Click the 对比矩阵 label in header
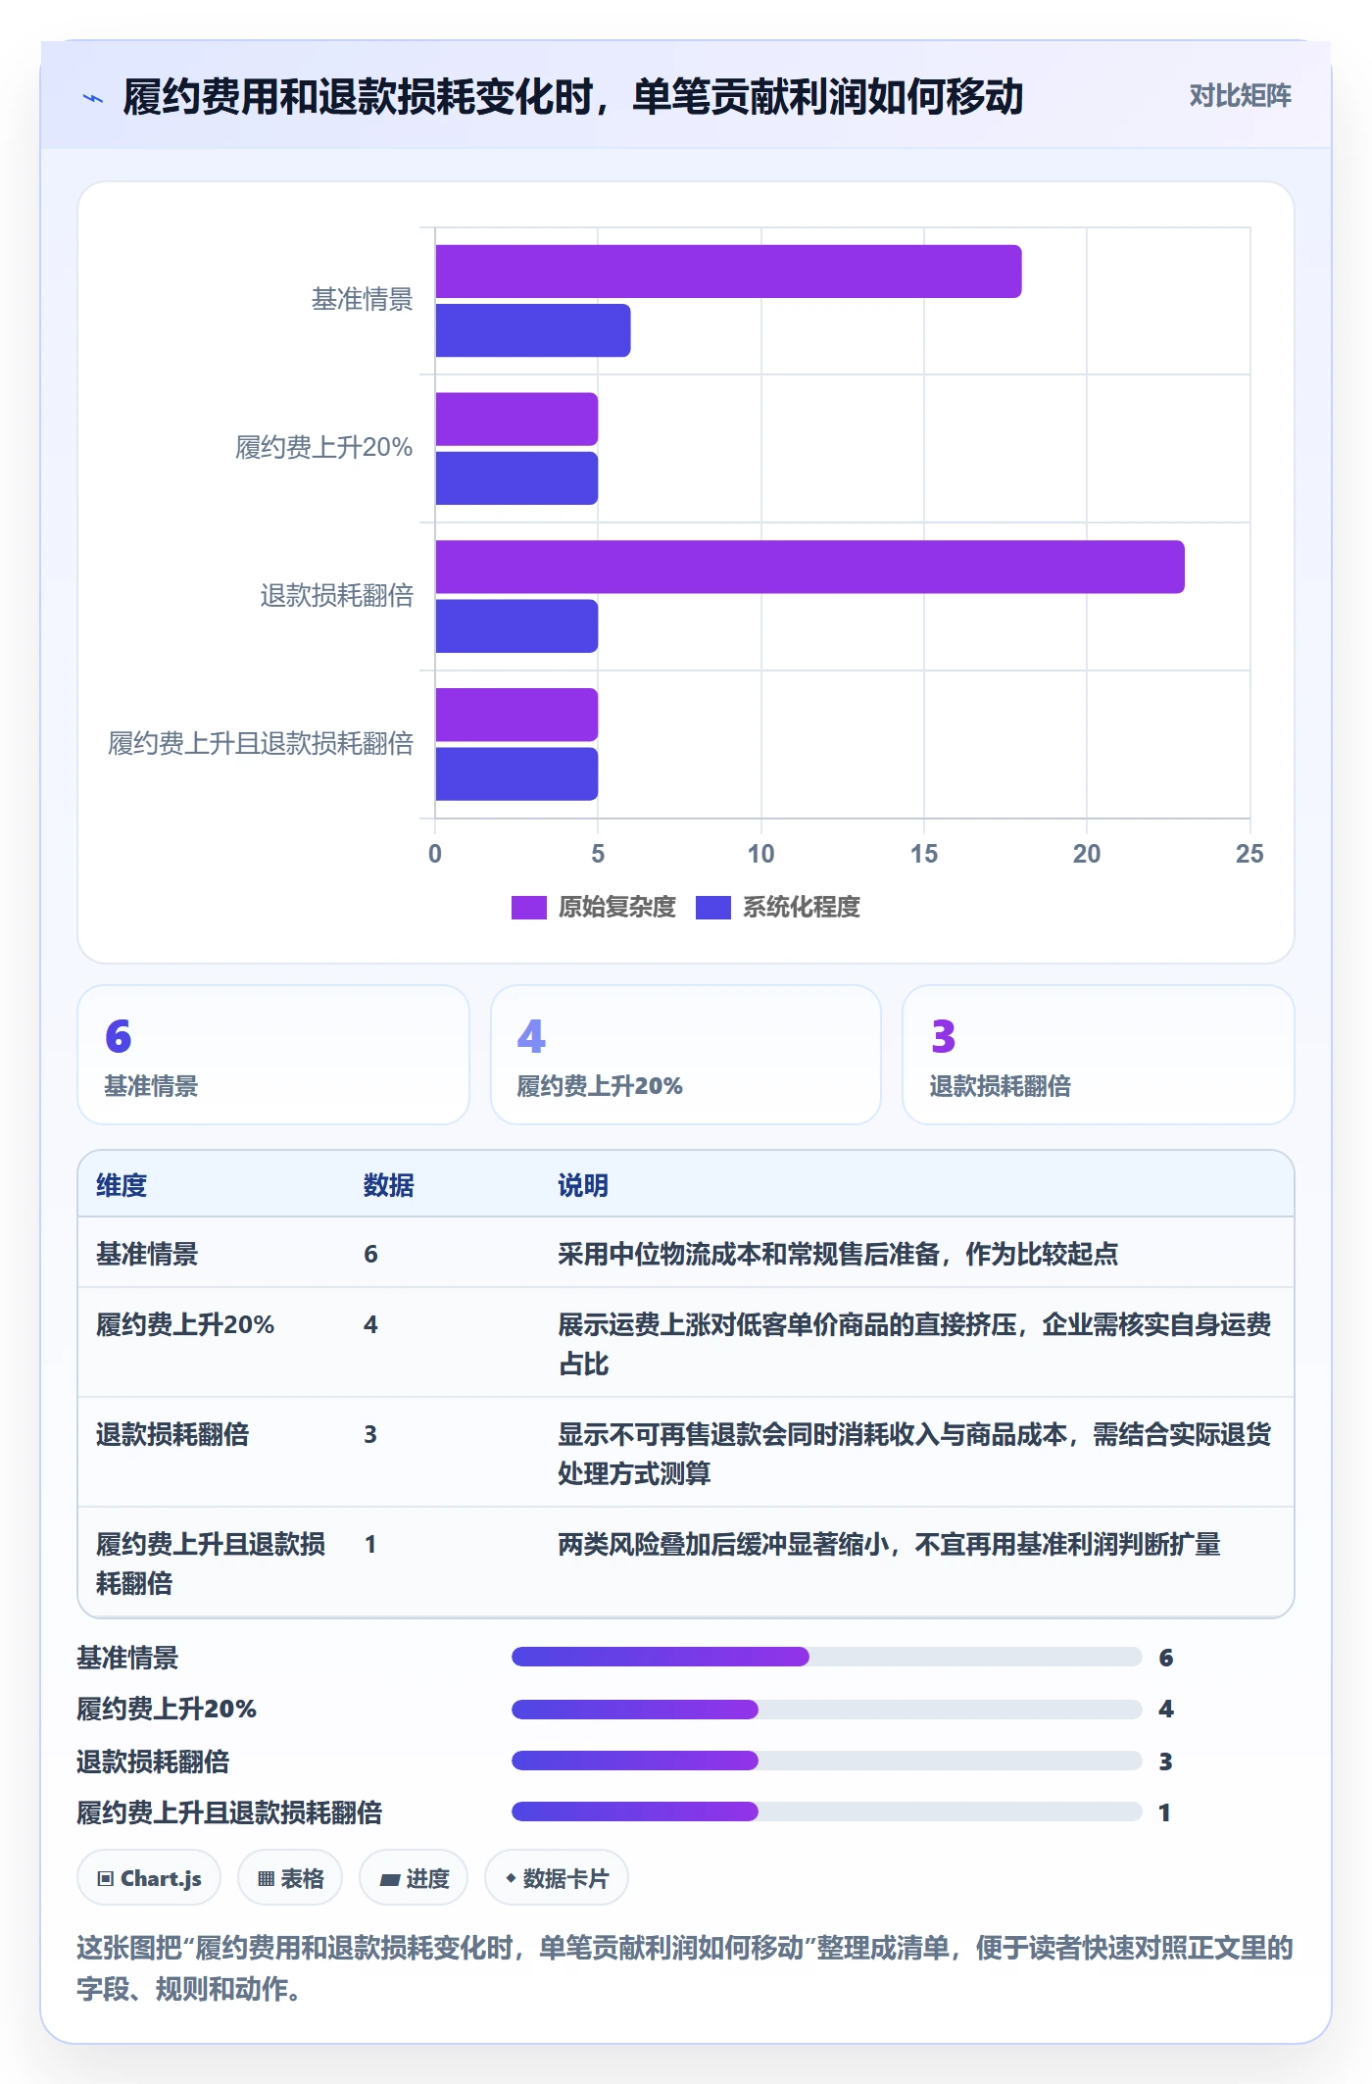The image size is (1372, 2084). [1240, 96]
